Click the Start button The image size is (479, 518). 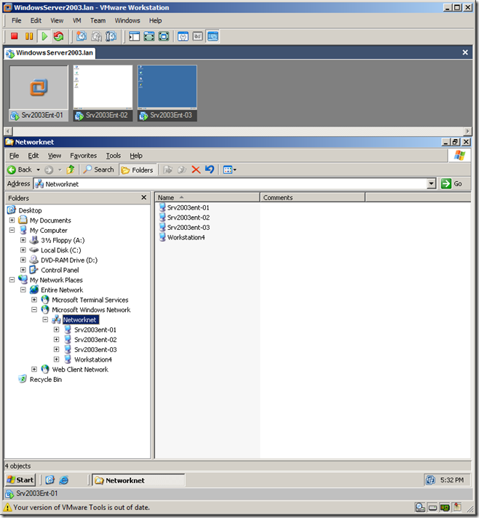(20, 480)
